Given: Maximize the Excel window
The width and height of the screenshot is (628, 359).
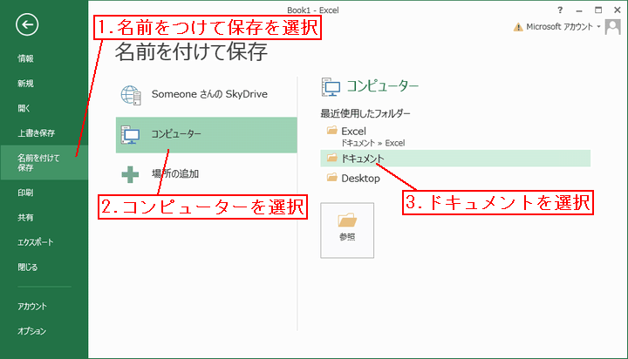Looking at the screenshot, I should point(598,10).
